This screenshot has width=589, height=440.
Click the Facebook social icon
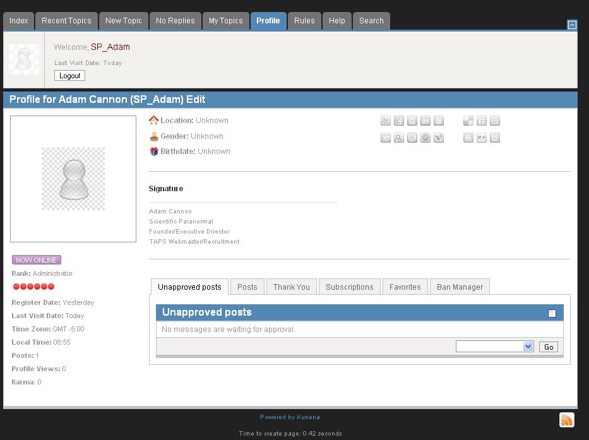coord(399,121)
